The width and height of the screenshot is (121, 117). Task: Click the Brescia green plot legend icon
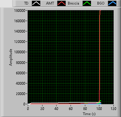pyautogui.click(x=87, y=3)
